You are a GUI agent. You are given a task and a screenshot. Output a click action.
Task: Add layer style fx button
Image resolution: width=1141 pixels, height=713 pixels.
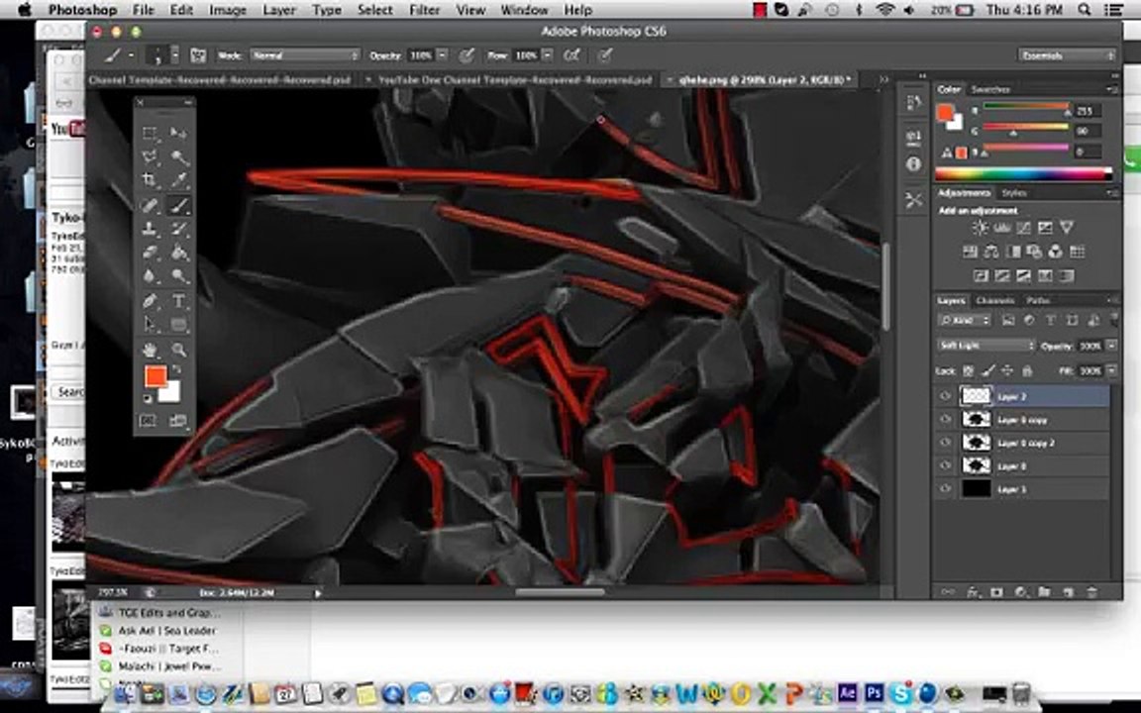[x=973, y=592]
